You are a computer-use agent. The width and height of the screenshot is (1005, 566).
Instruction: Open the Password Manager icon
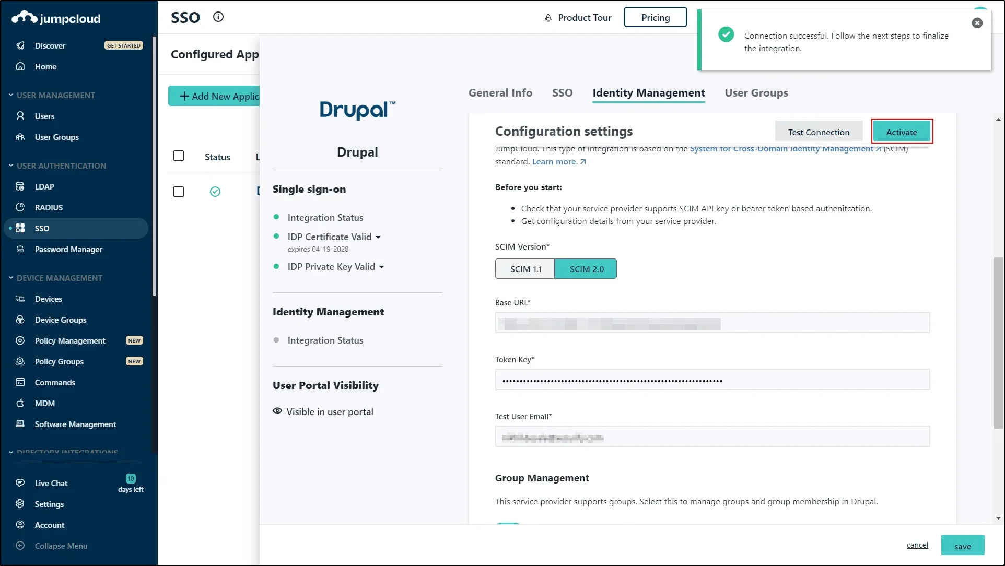pos(20,249)
